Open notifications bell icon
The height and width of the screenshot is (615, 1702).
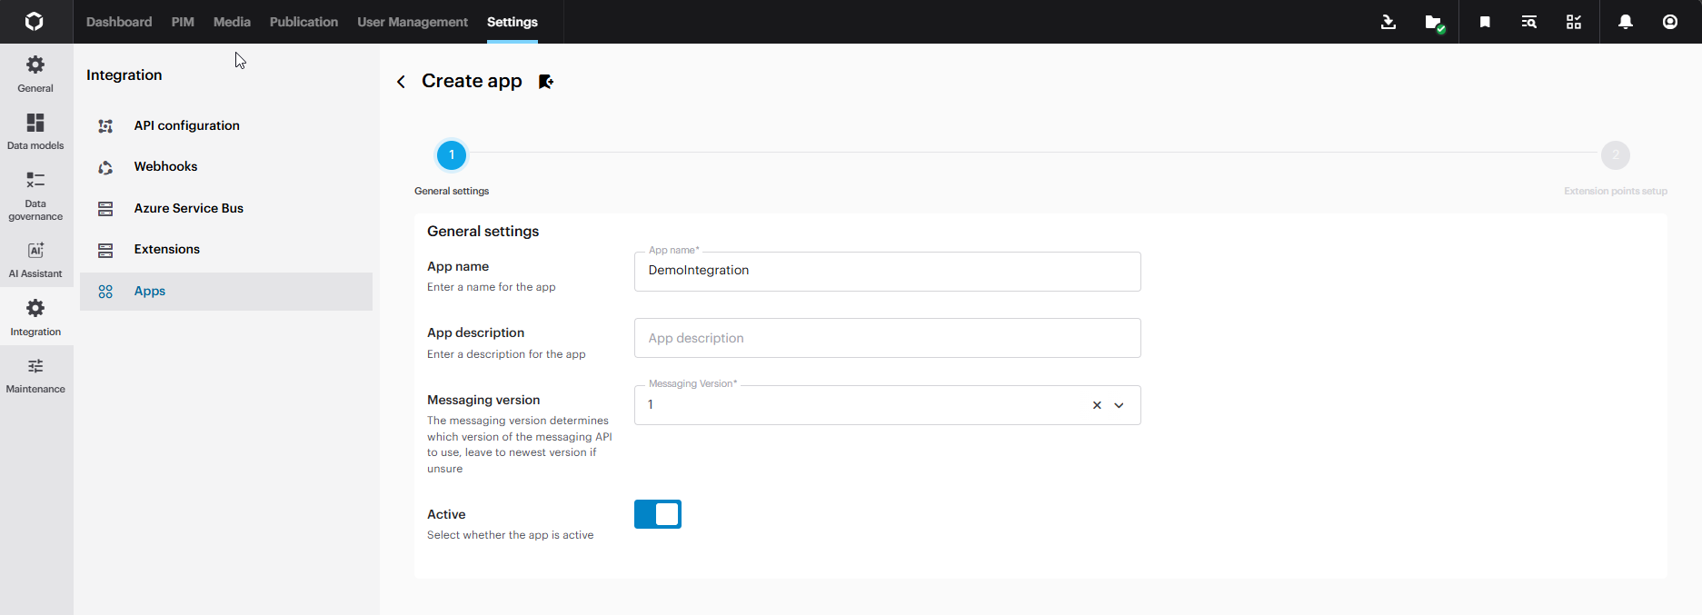(x=1626, y=22)
